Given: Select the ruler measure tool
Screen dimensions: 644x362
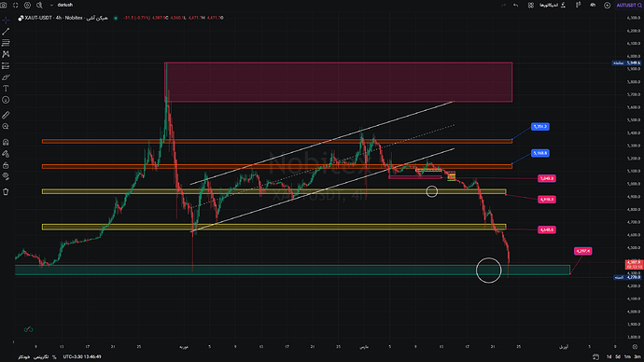Looking at the screenshot, I should [x=6, y=116].
